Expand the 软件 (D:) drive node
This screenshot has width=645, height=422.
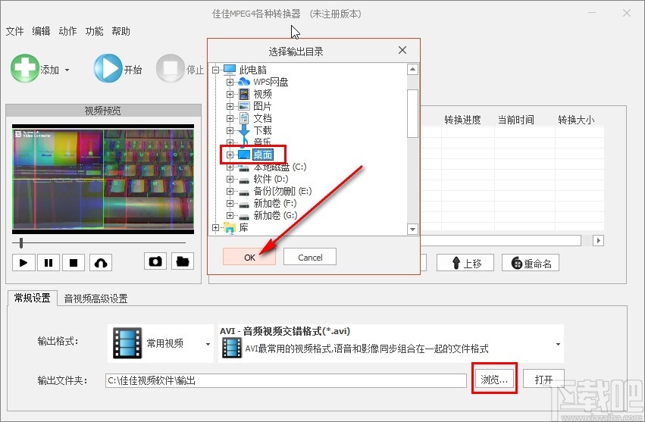230,180
